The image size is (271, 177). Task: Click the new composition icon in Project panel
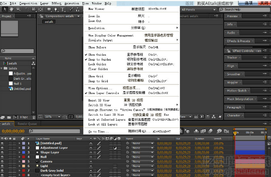(16, 117)
